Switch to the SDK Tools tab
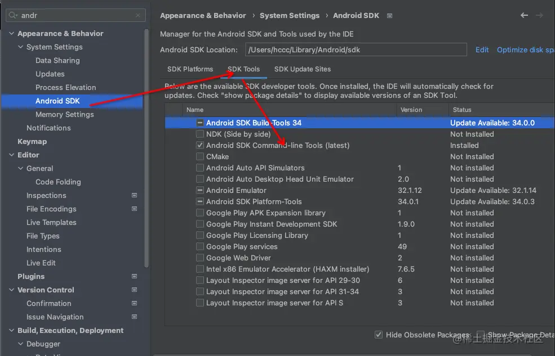 [243, 69]
